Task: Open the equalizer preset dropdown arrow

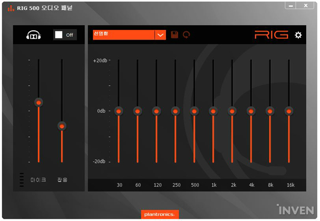Action: click(161, 35)
